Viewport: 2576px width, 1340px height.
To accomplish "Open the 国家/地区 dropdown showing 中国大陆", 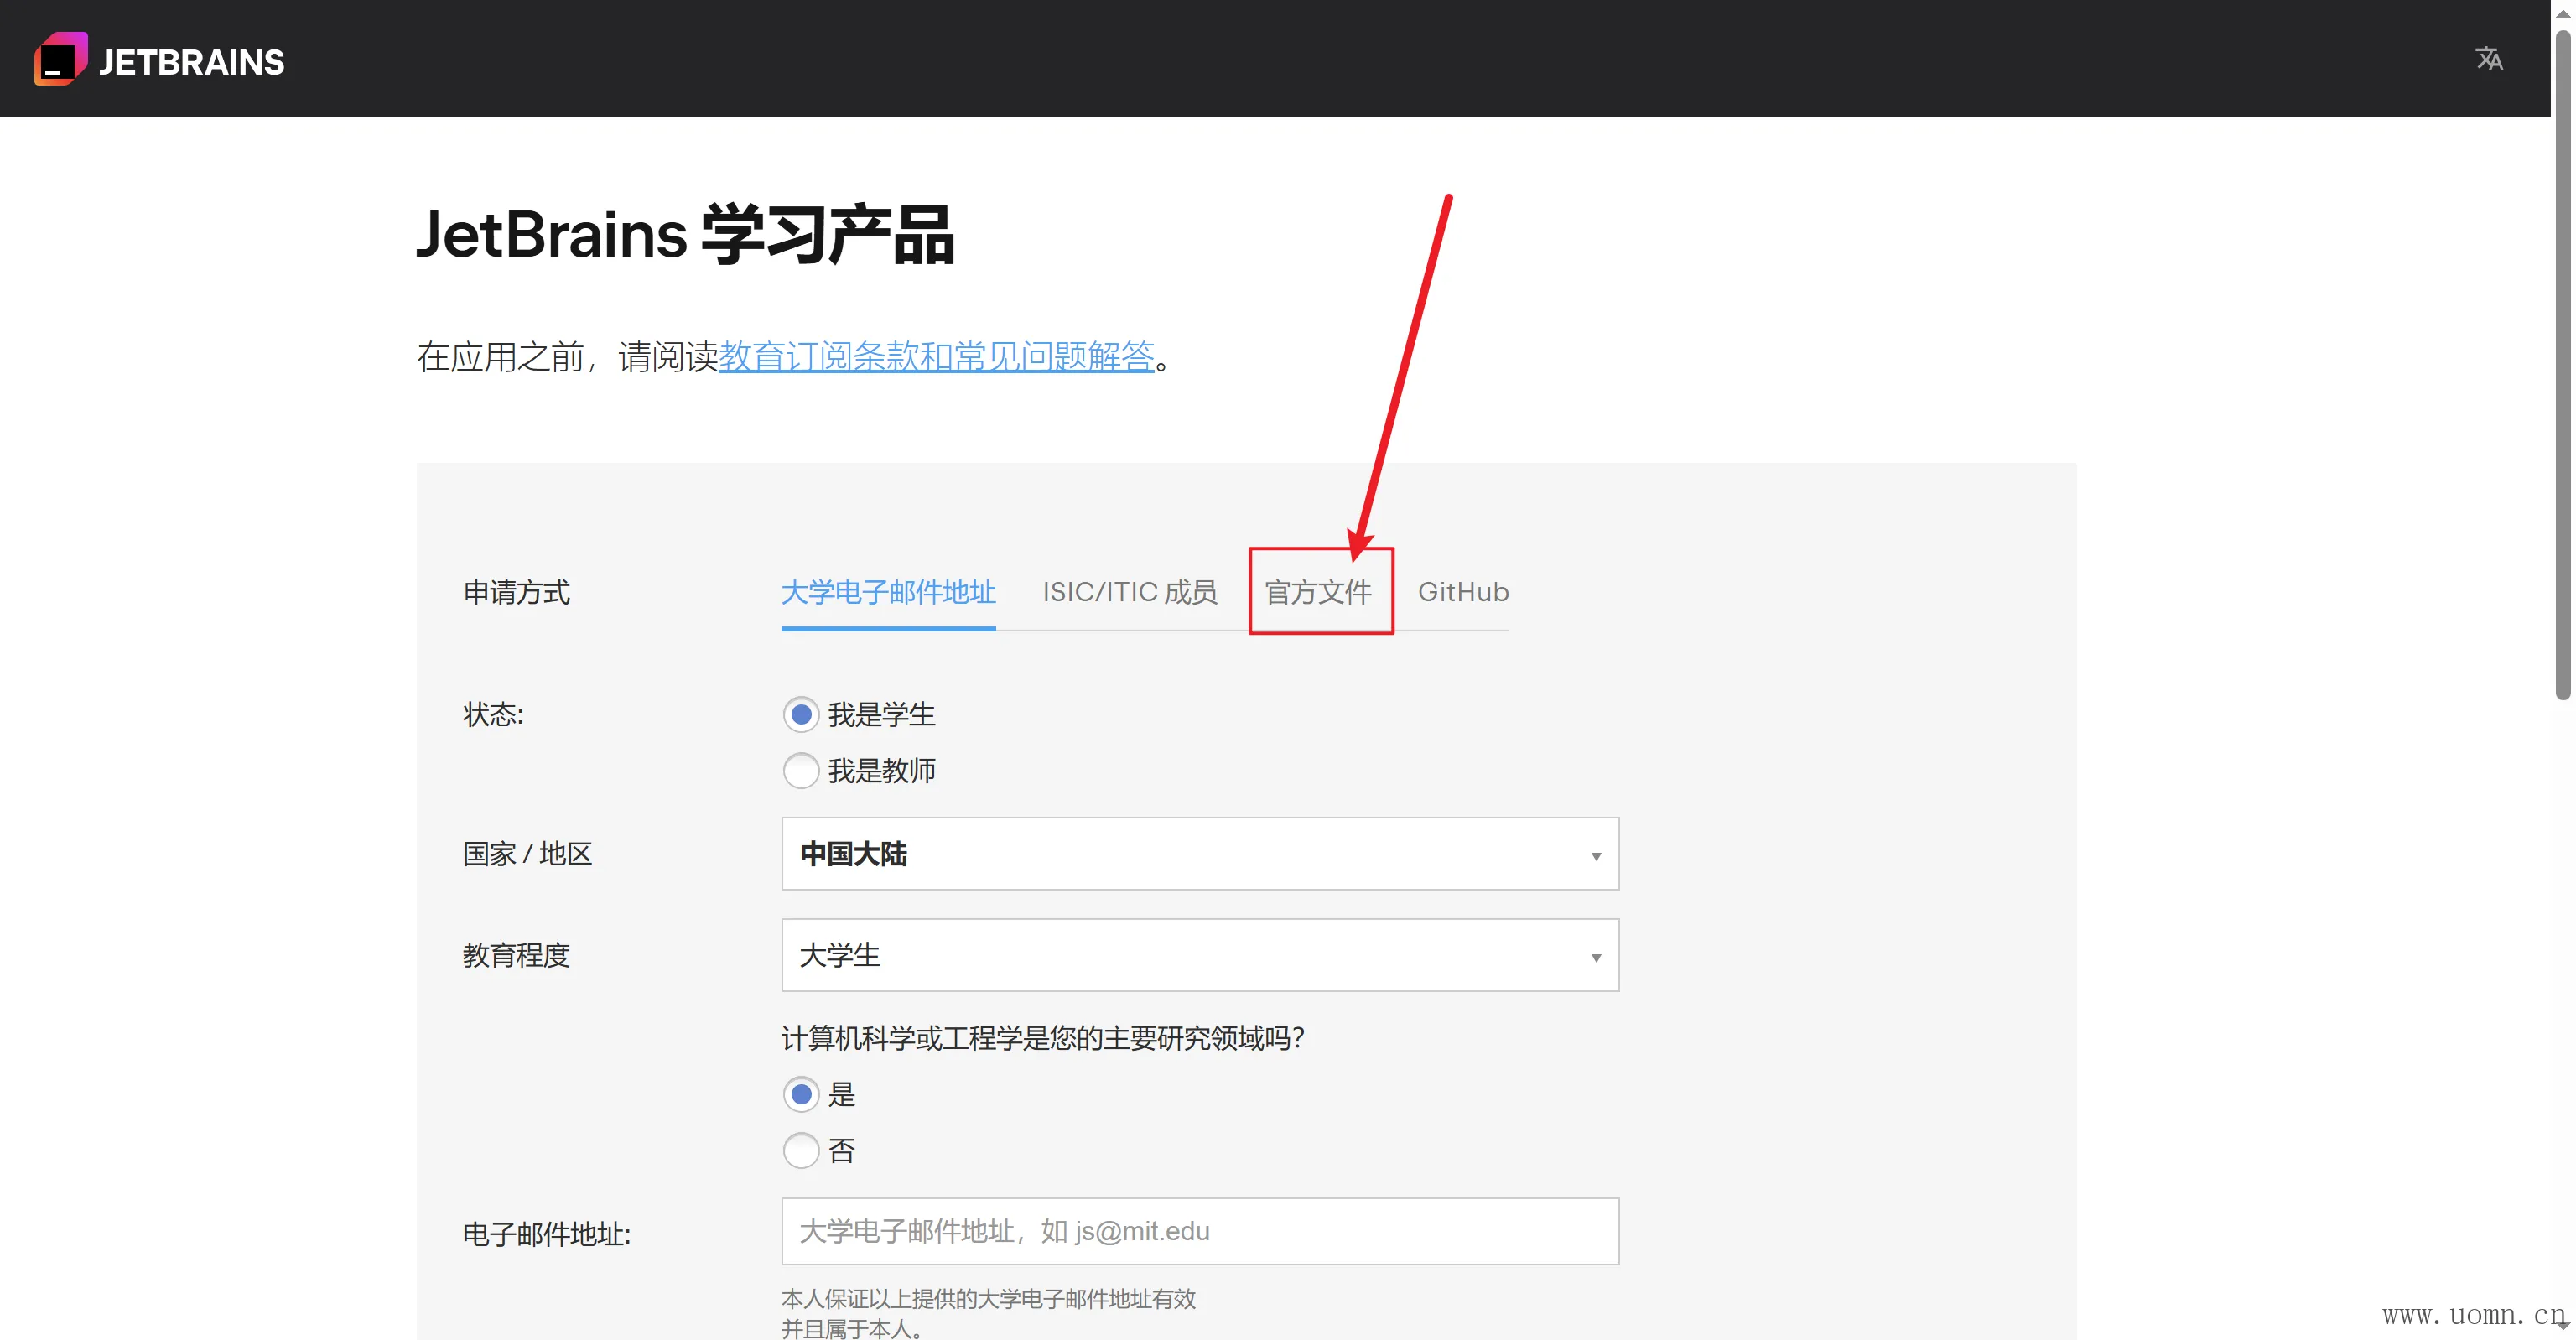I will [x=1198, y=853].
